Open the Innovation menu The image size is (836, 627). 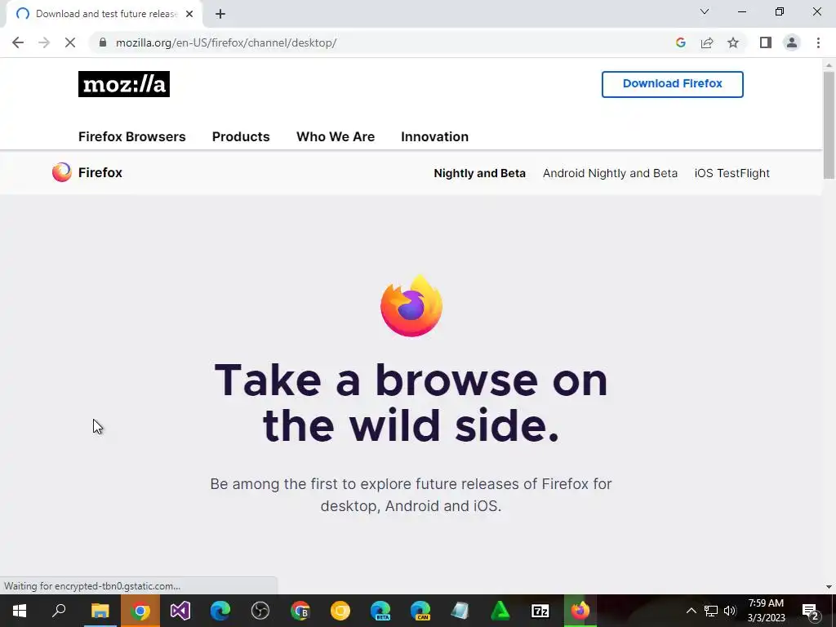[434, 136]
